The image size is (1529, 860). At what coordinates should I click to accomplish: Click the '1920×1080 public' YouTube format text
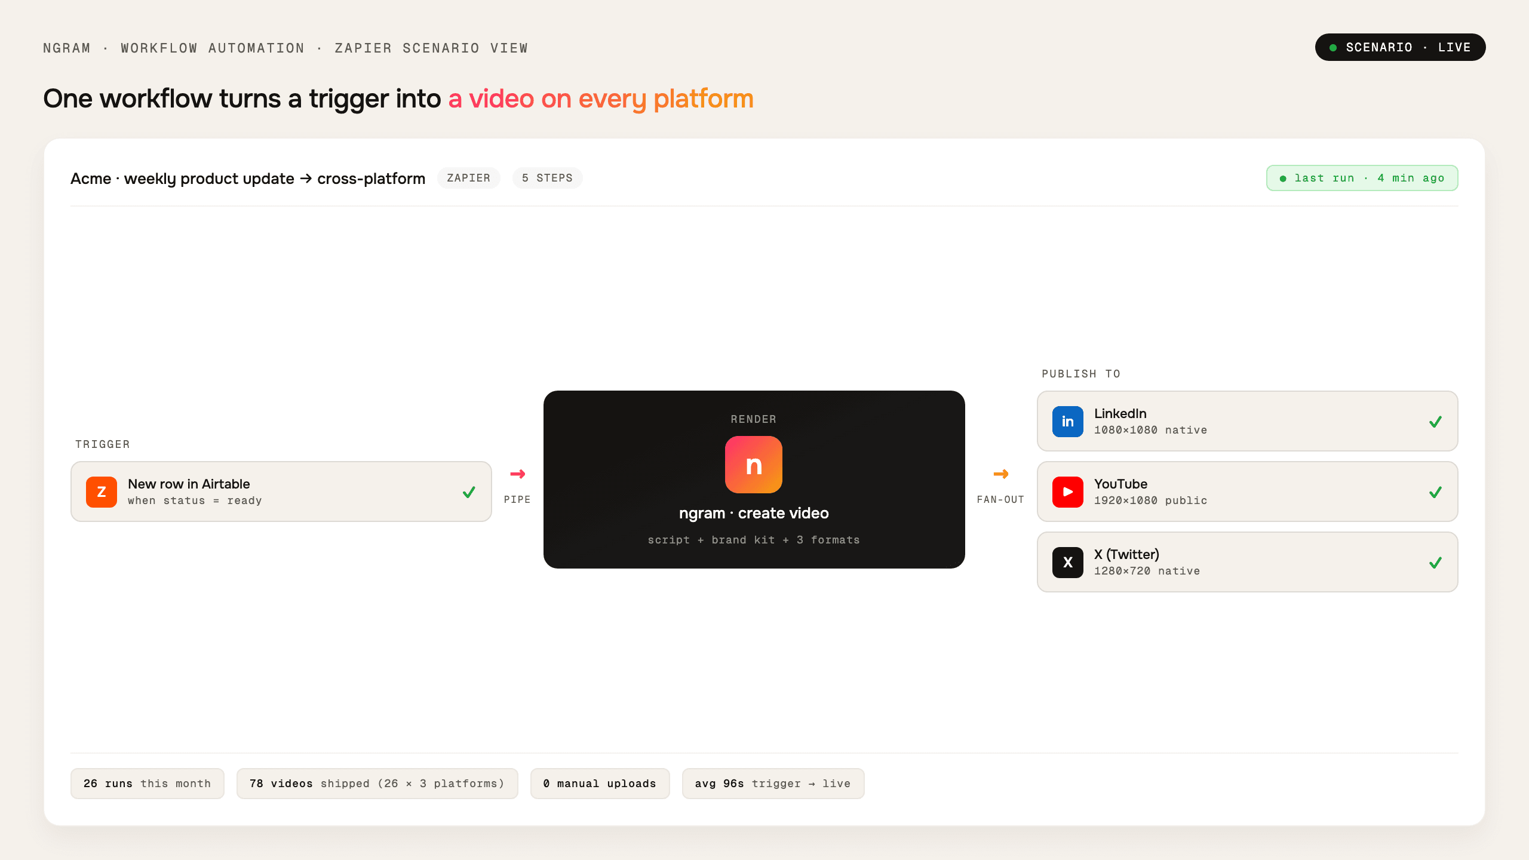tap(1151, 500)
